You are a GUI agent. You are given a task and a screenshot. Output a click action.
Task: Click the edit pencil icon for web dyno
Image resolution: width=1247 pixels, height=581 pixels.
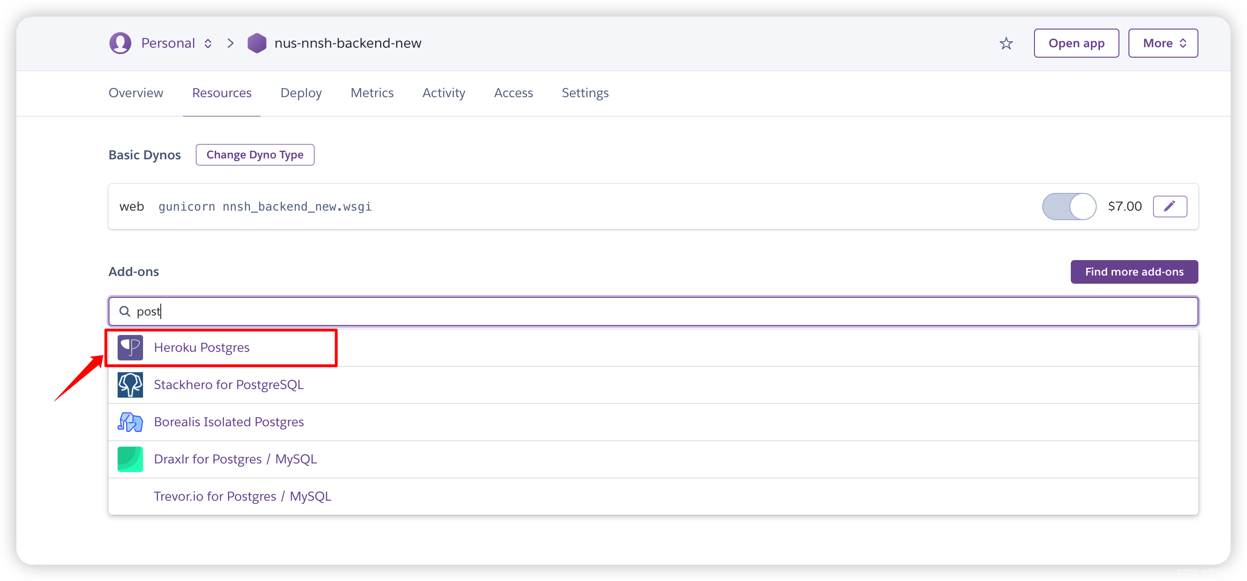1169,206
